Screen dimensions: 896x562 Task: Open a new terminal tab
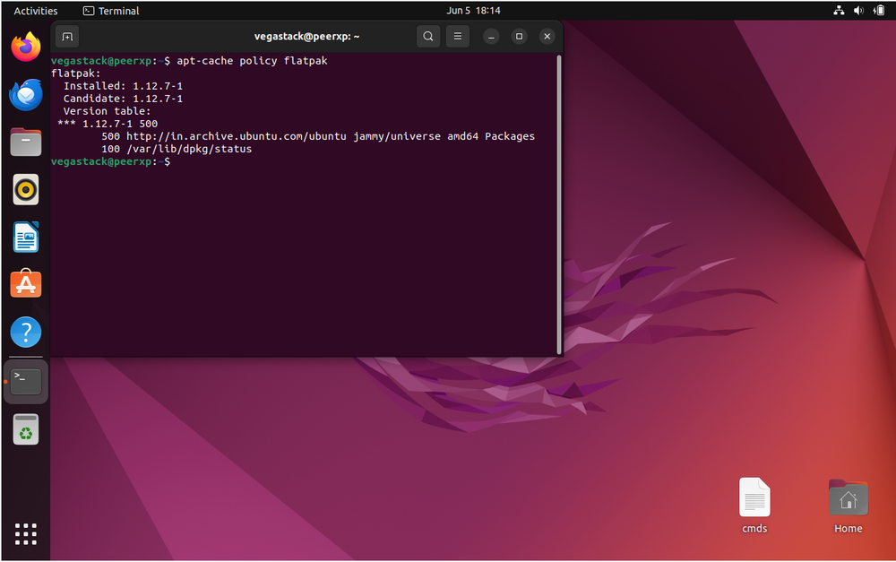tap(67, 37)
